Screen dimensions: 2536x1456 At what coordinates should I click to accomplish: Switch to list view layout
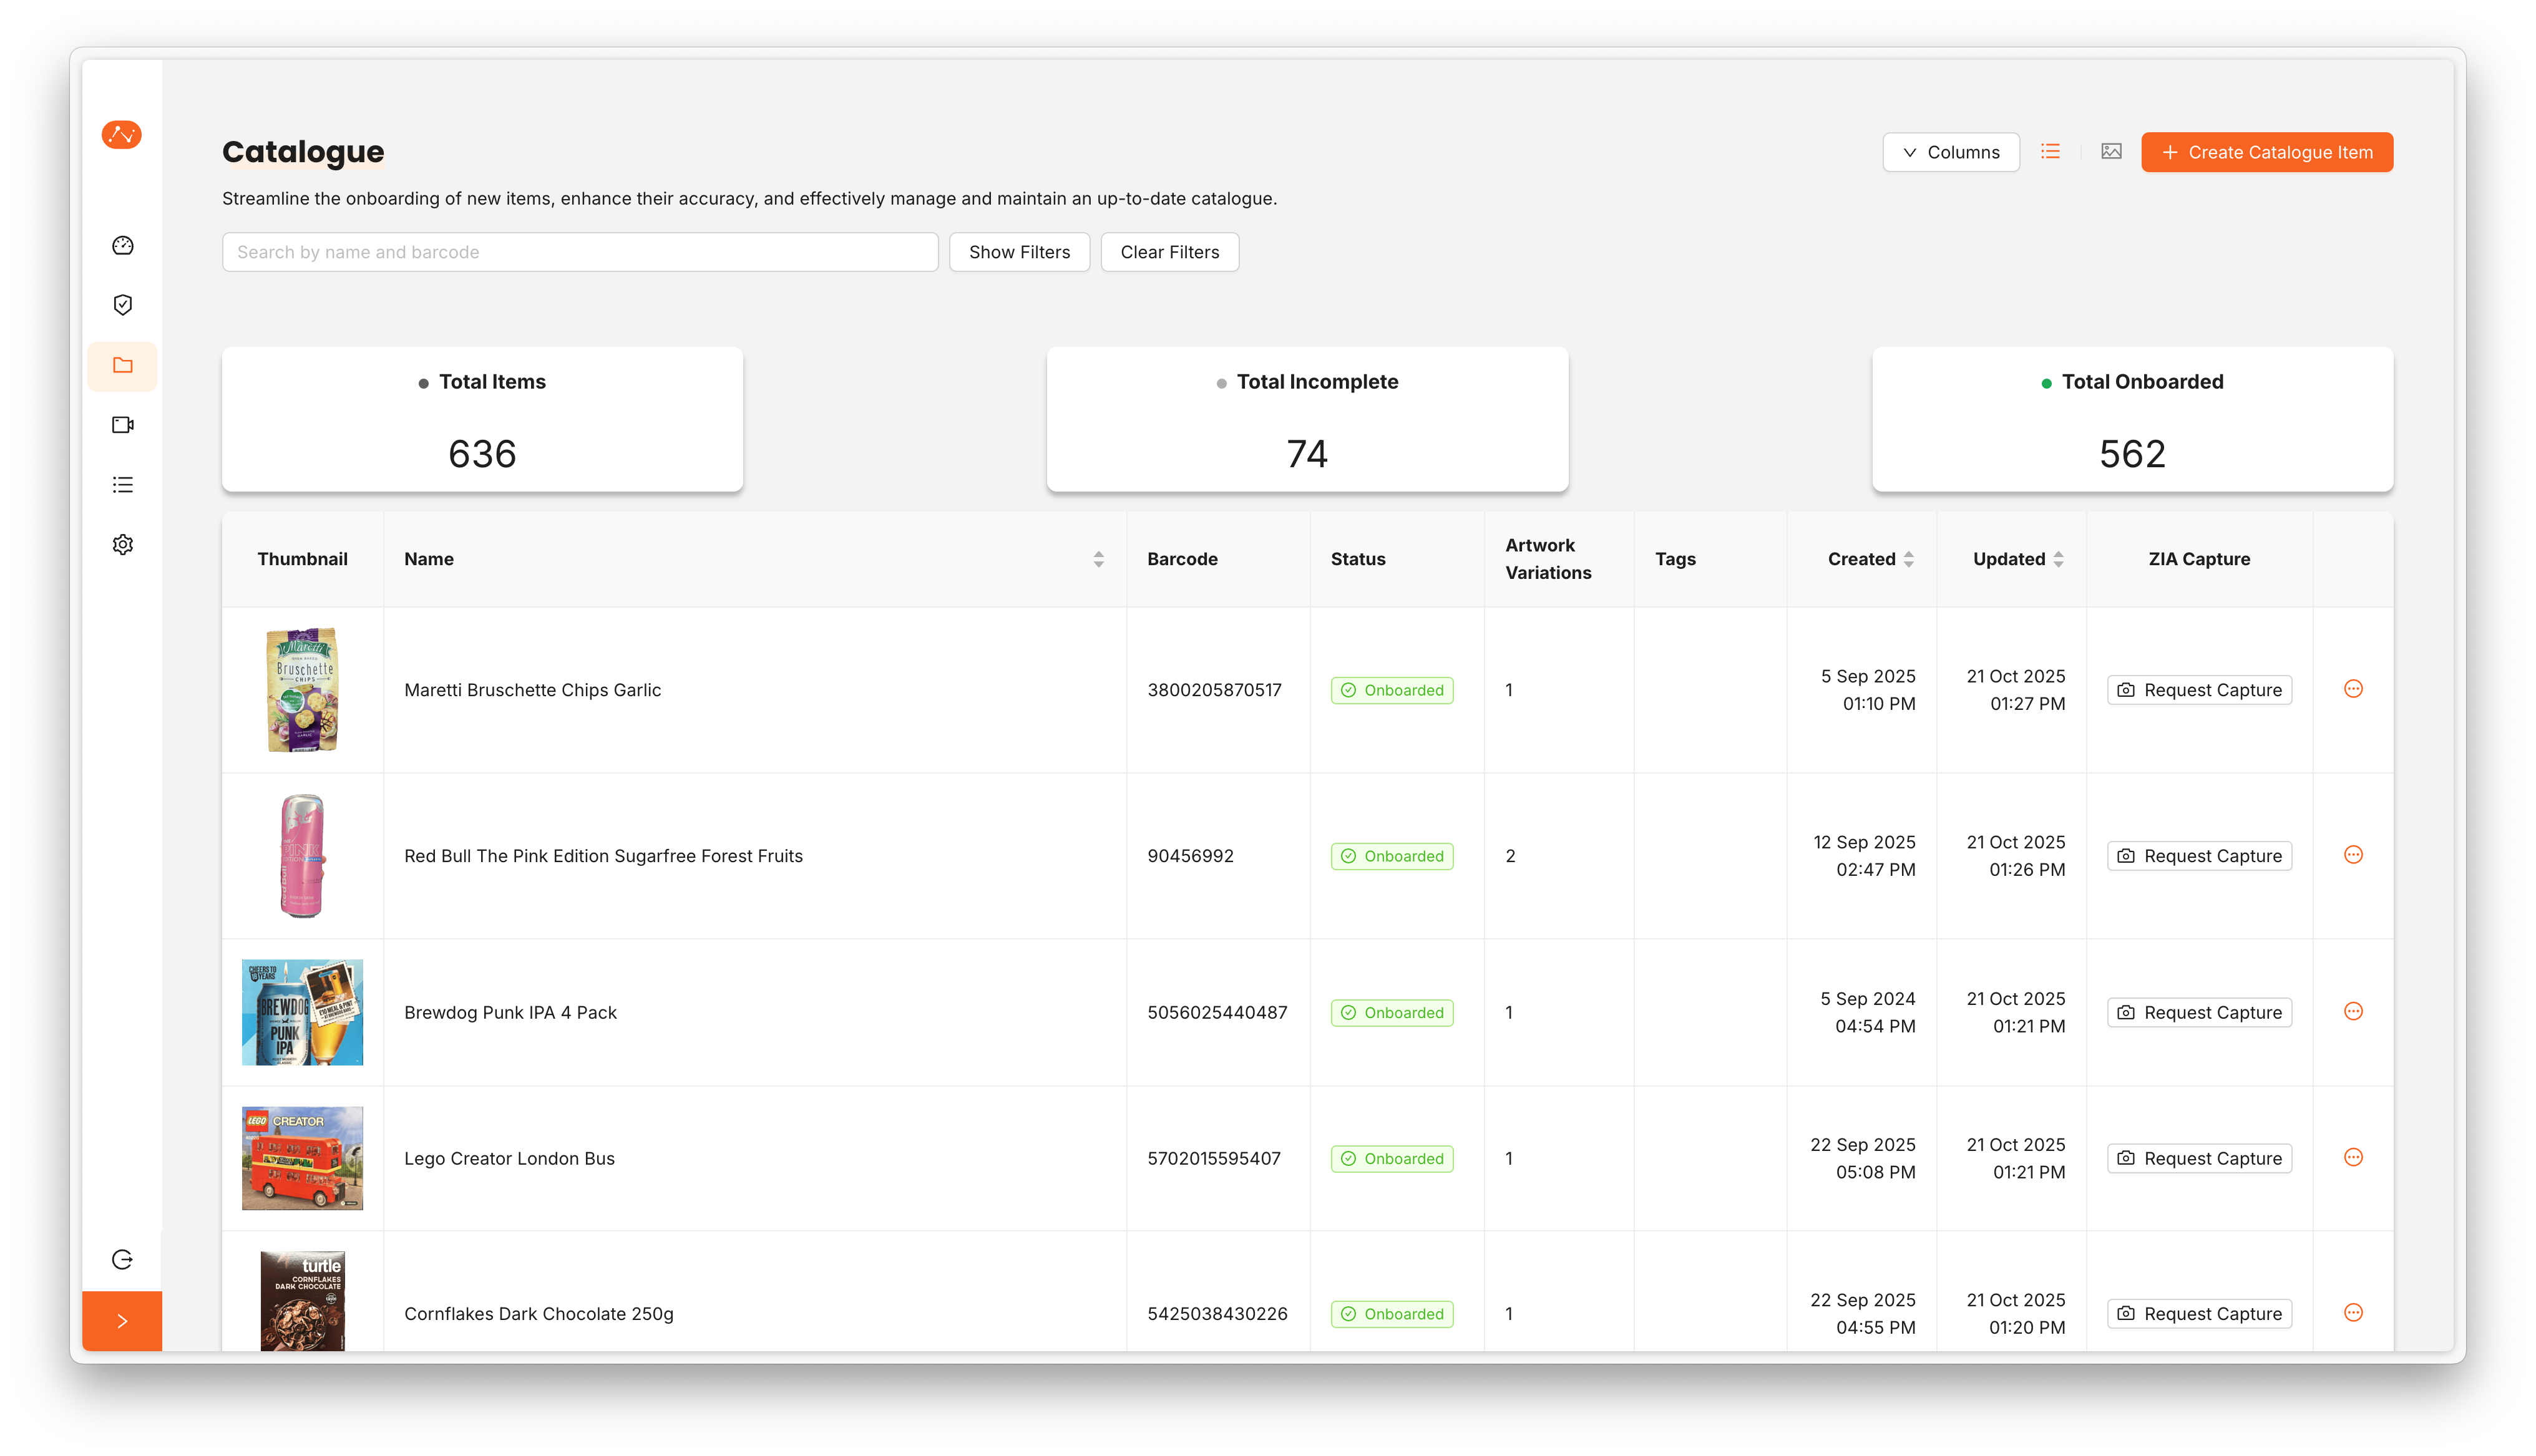2050,152
